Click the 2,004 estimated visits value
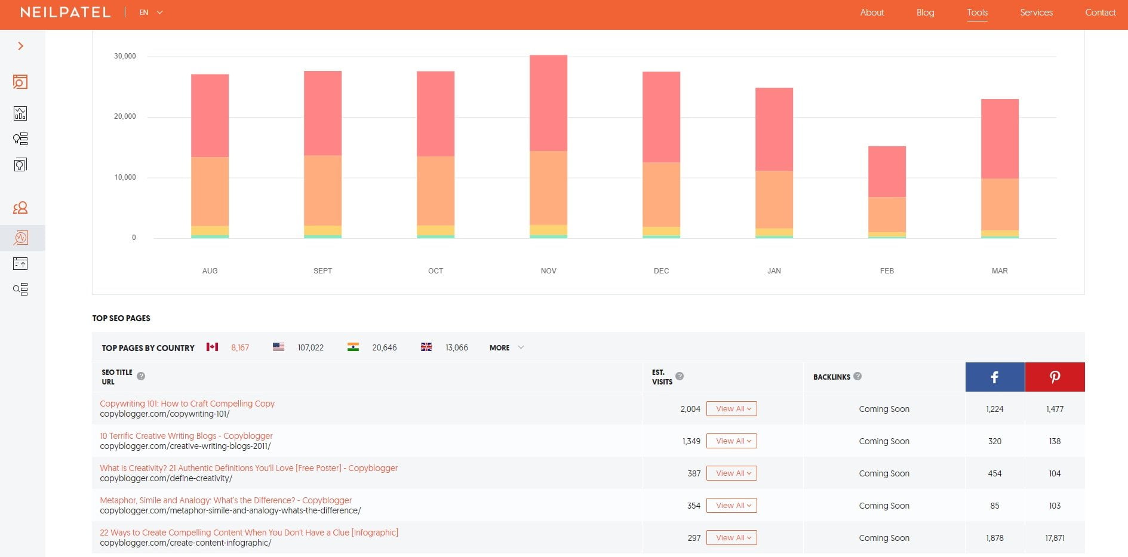Screen dimensions: 1128x557 tap(690, 409)
